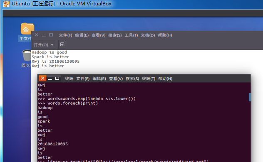Open the 文件(F) menu in the text editor

65,35
